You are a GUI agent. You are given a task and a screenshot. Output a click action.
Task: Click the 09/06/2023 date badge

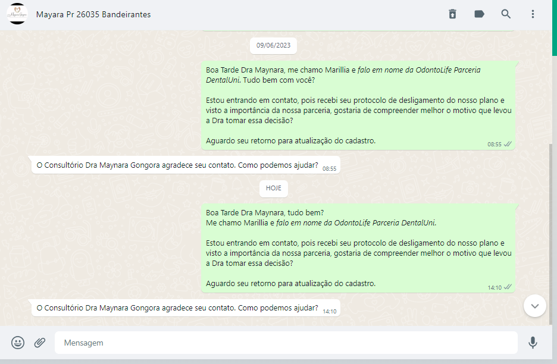(x=273, y=45)
